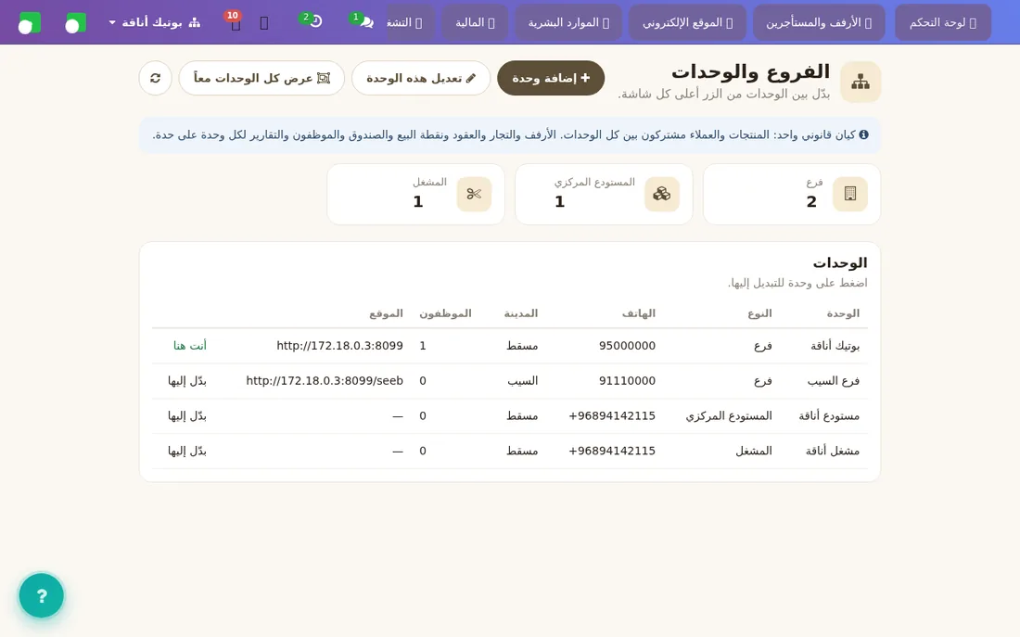Click the المستودع المركزي summary card
This screenshot has width=1020, height=637.
point(604,194)
